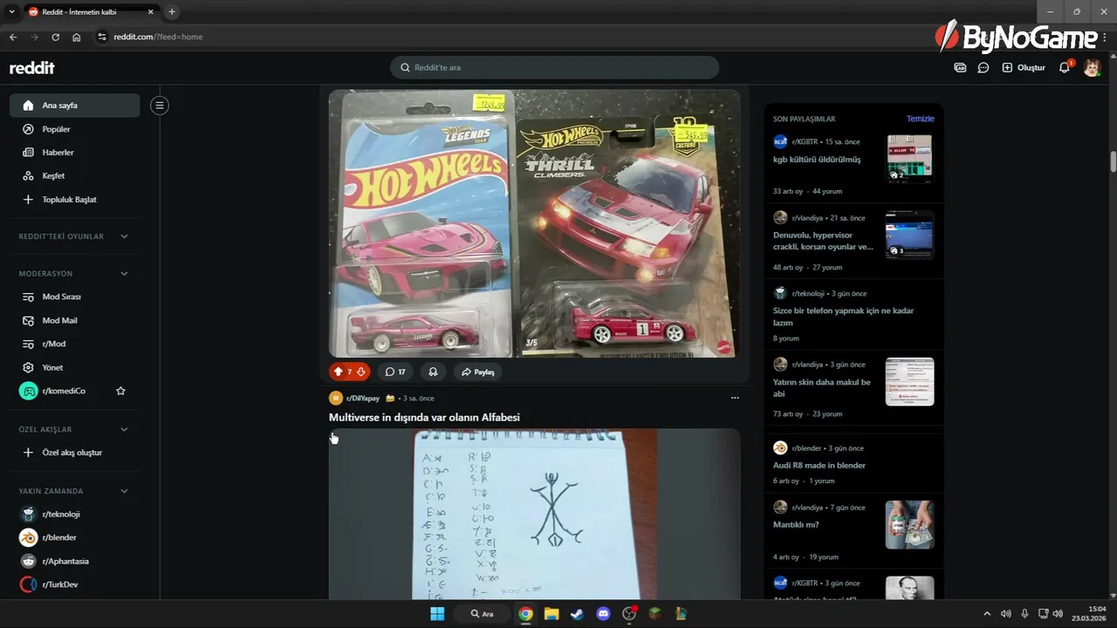Upvote the Hot Wheels post
Screen dimensions: 1117x628
click(x=339, y=372)
